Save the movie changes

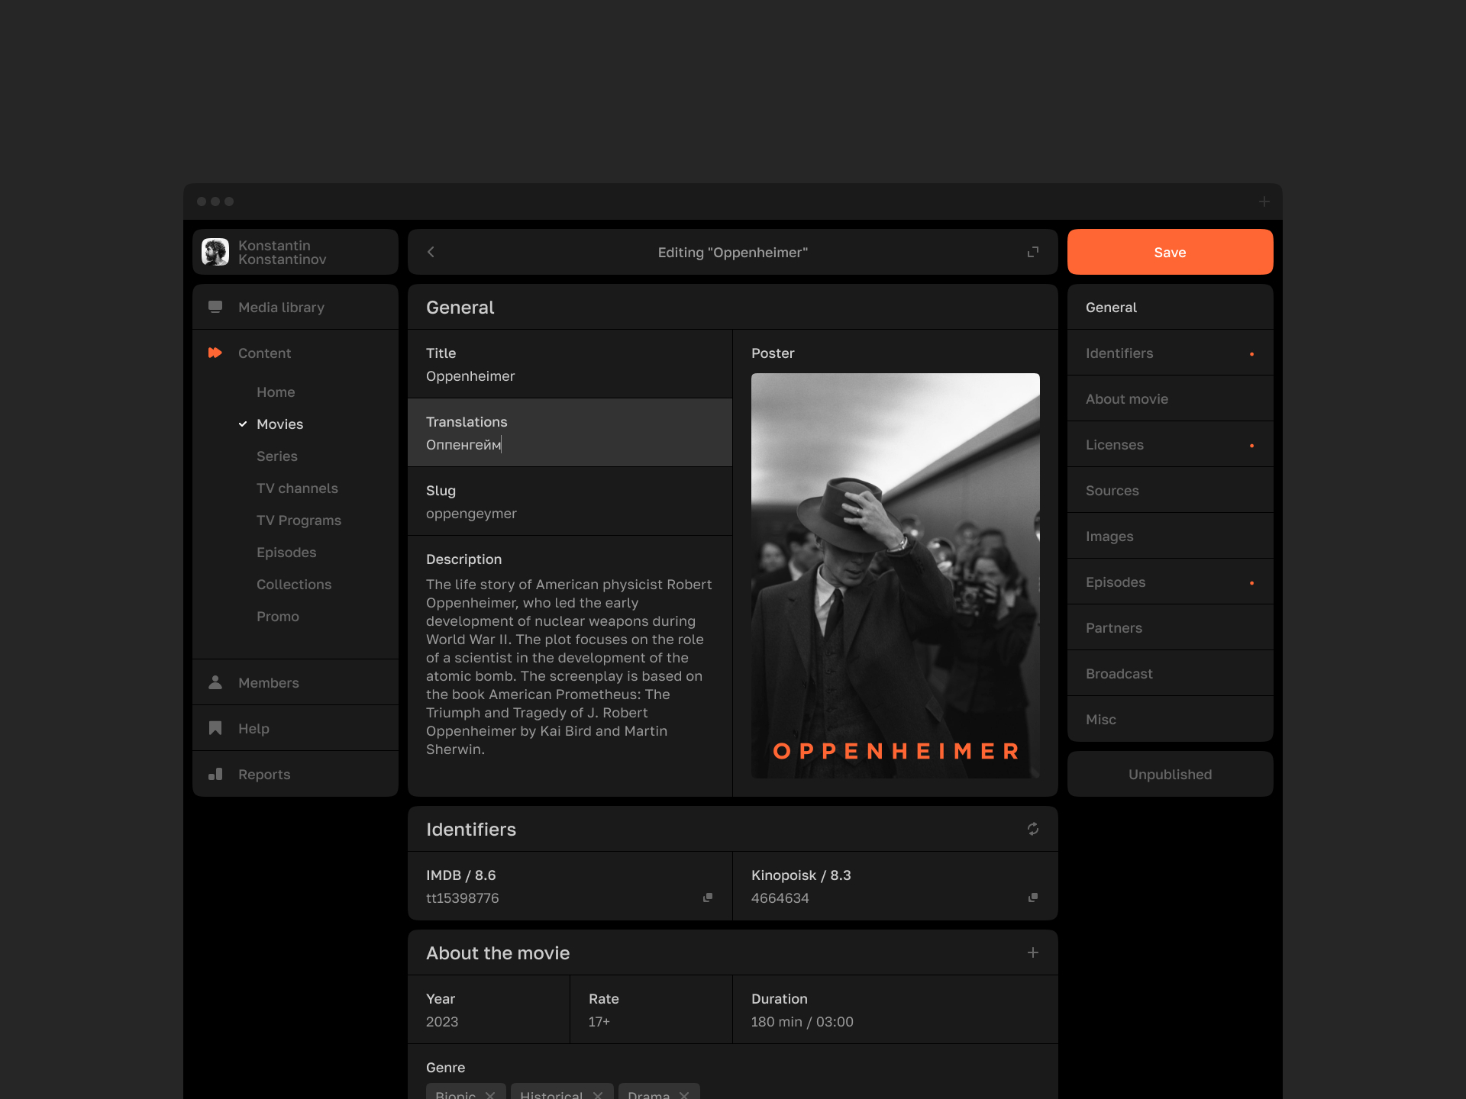click(x=1171, y=252)
